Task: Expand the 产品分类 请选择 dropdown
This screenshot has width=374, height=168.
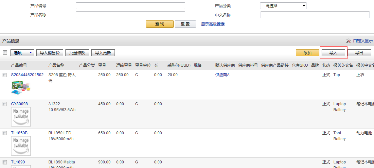Action: 283,6
